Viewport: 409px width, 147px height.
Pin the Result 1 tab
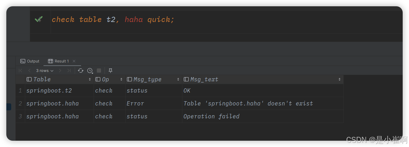click(x=110, y=71)
